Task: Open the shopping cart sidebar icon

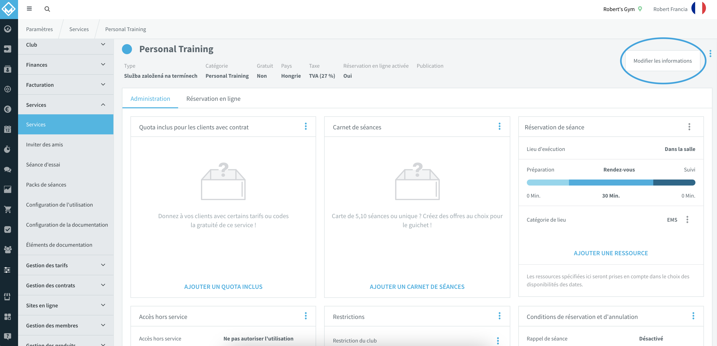Action: 8,209
